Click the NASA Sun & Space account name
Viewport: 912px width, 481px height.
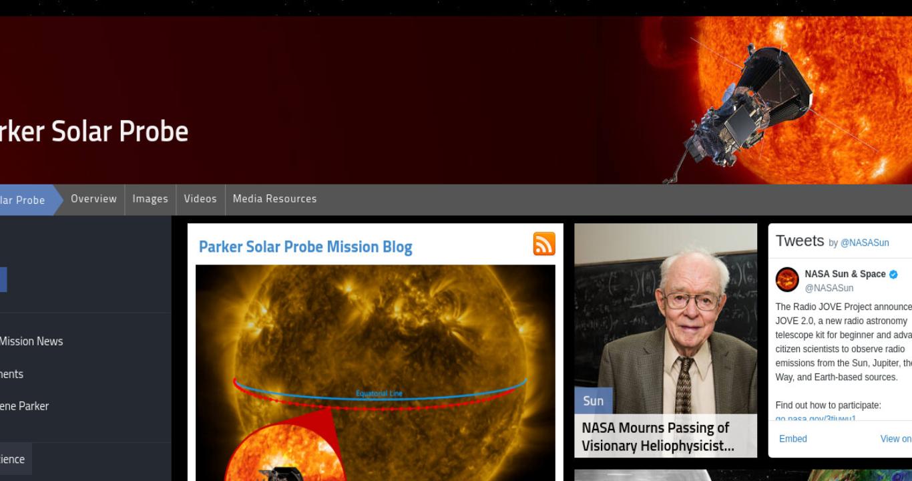[845, 274]
